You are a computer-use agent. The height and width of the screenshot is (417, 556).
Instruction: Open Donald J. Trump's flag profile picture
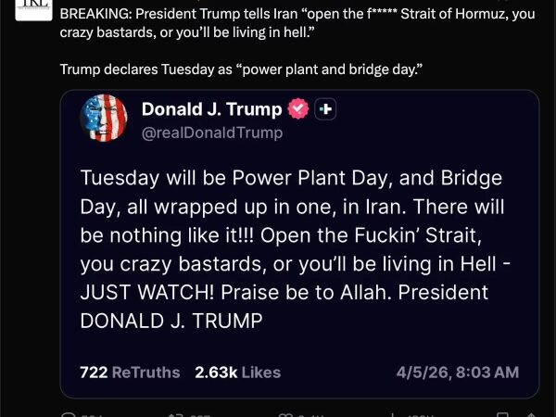105,119
